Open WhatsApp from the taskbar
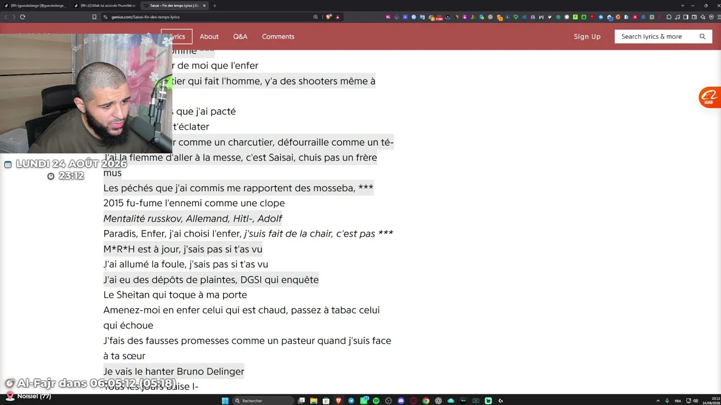The height and width of the screenshot is (405, 721). pyautogui.click(x=364, y=400)
